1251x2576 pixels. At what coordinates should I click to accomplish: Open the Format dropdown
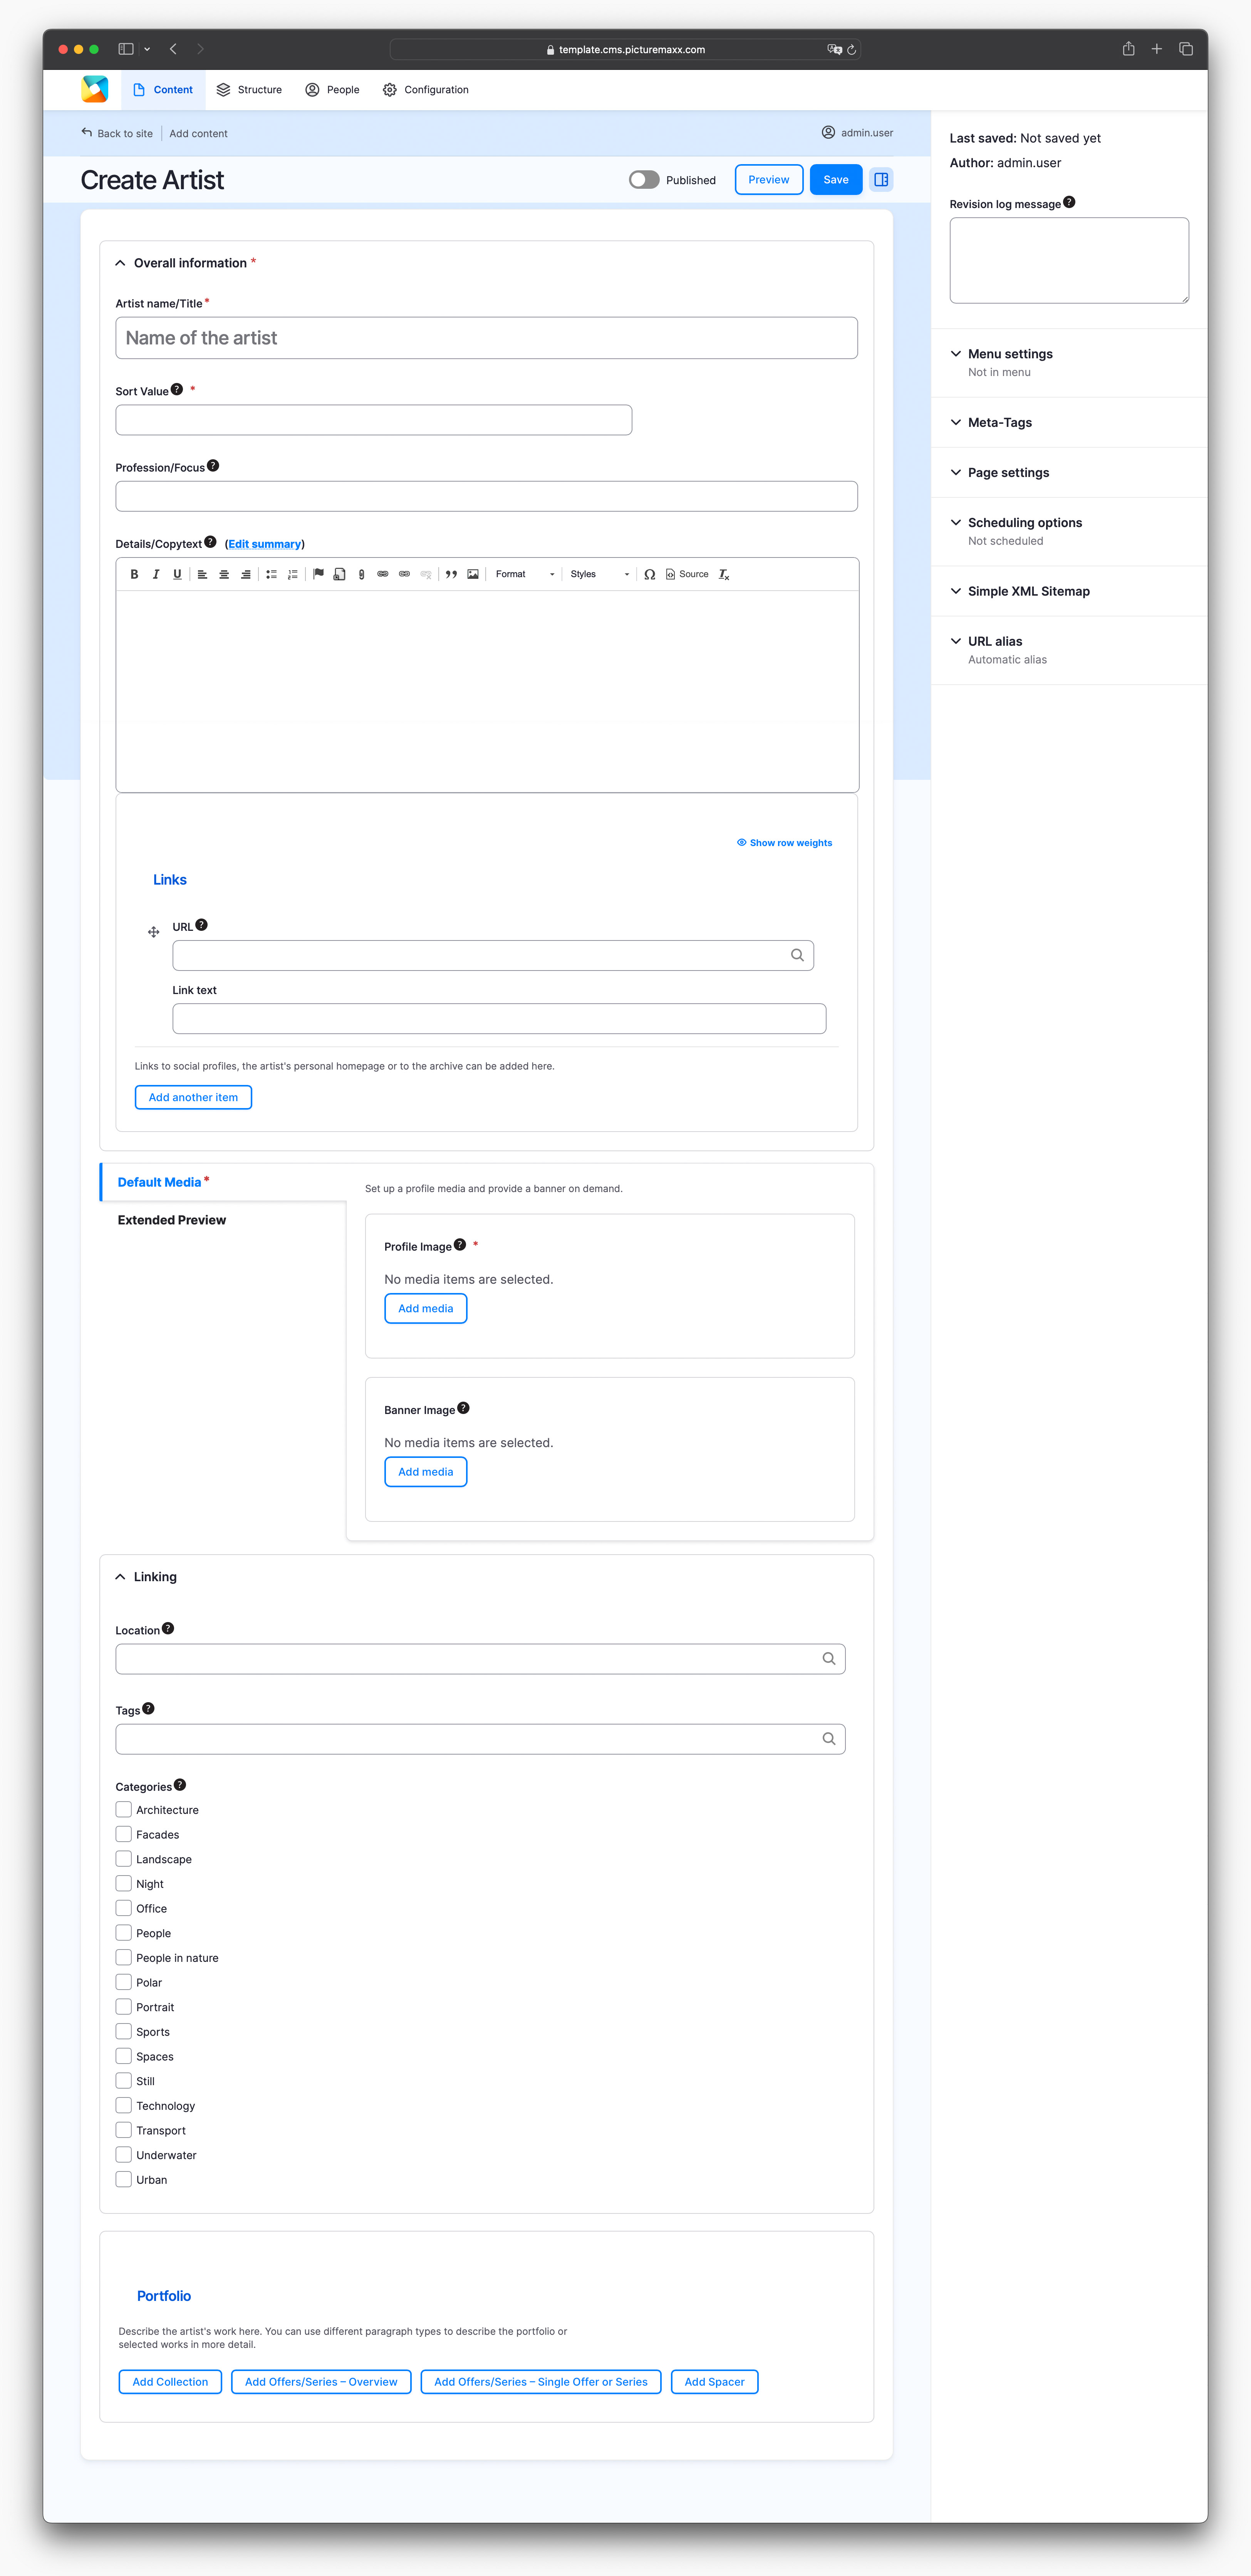pyautogui.click(x=525, y=574)
